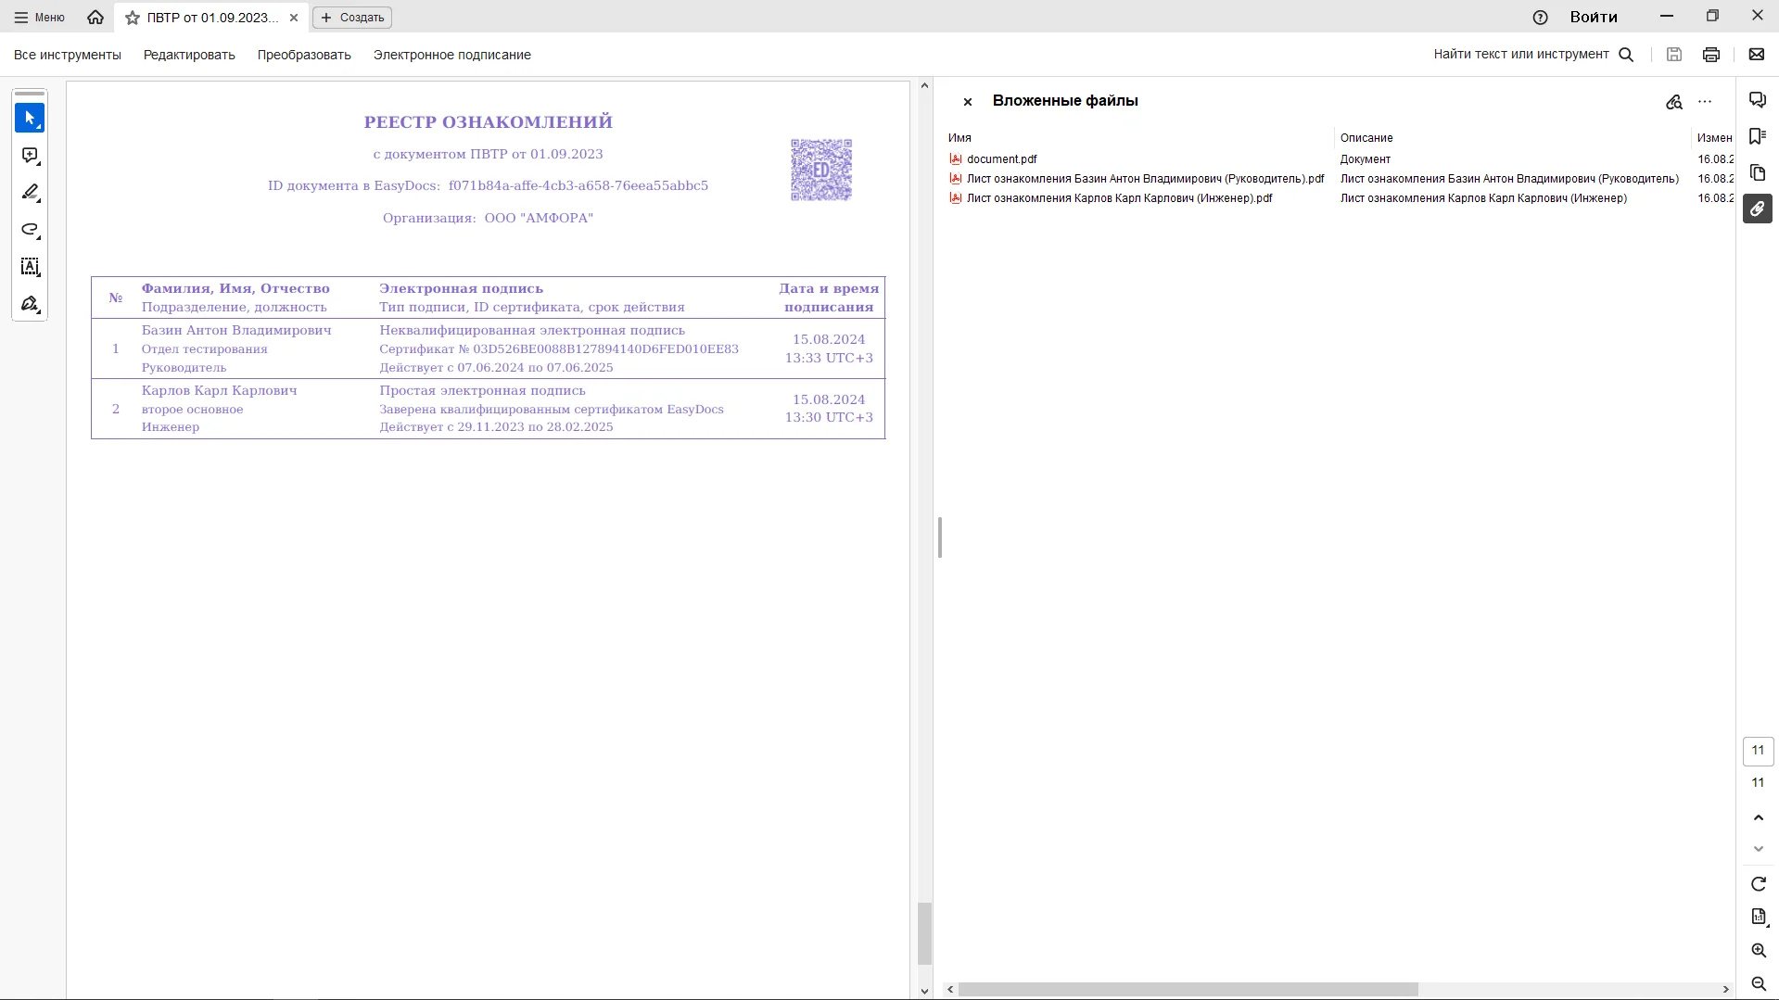Open the Редактировать menu
1779x1000 pixels.
pyautogui.click(x=189, y=55)
